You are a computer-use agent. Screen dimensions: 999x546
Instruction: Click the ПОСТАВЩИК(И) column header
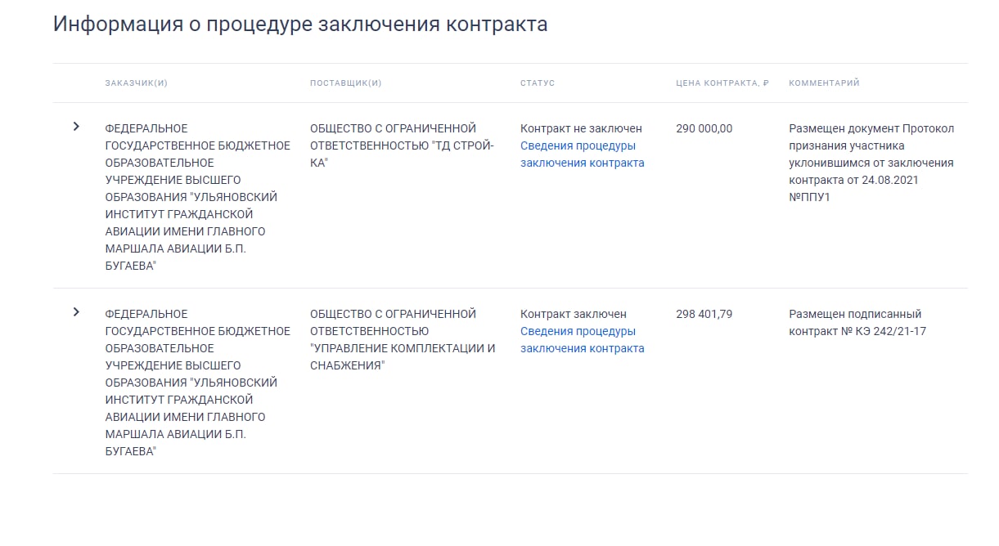pos(346,83)
